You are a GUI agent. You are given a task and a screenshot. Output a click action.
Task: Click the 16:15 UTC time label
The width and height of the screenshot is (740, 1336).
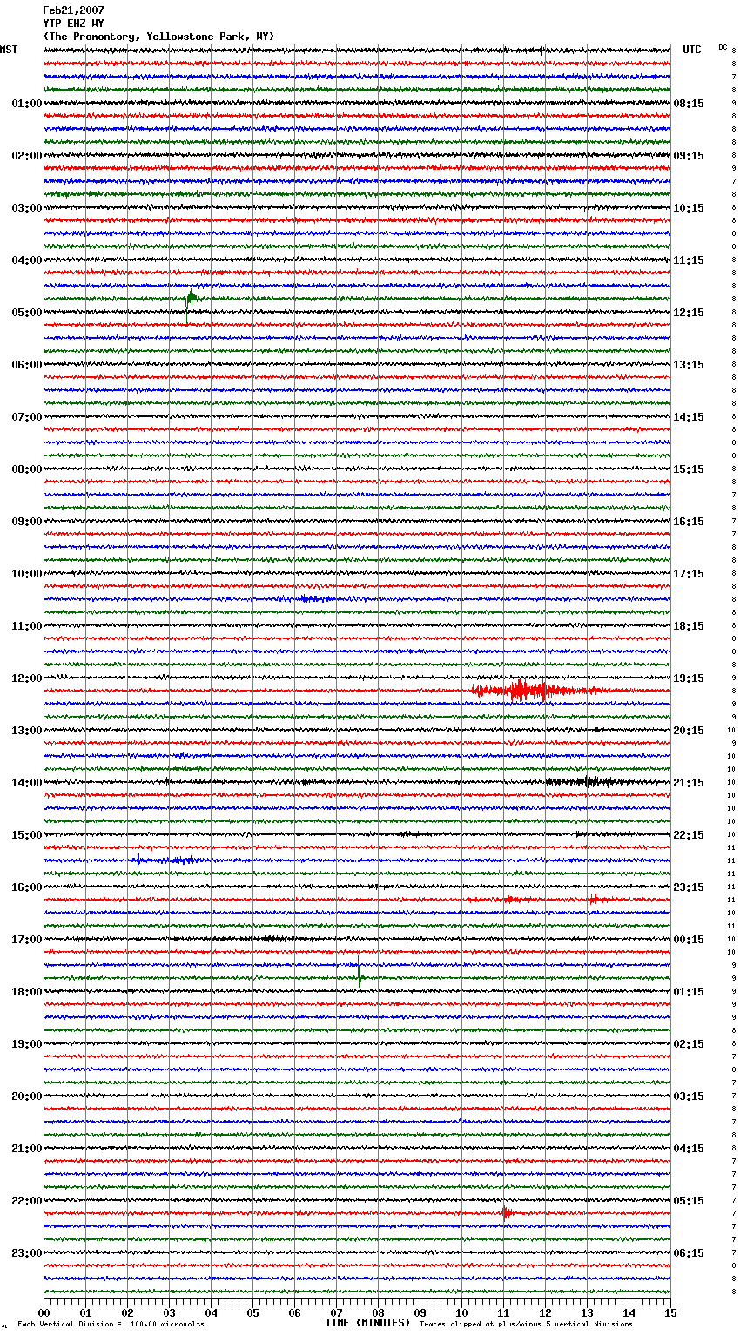point(689,522)
